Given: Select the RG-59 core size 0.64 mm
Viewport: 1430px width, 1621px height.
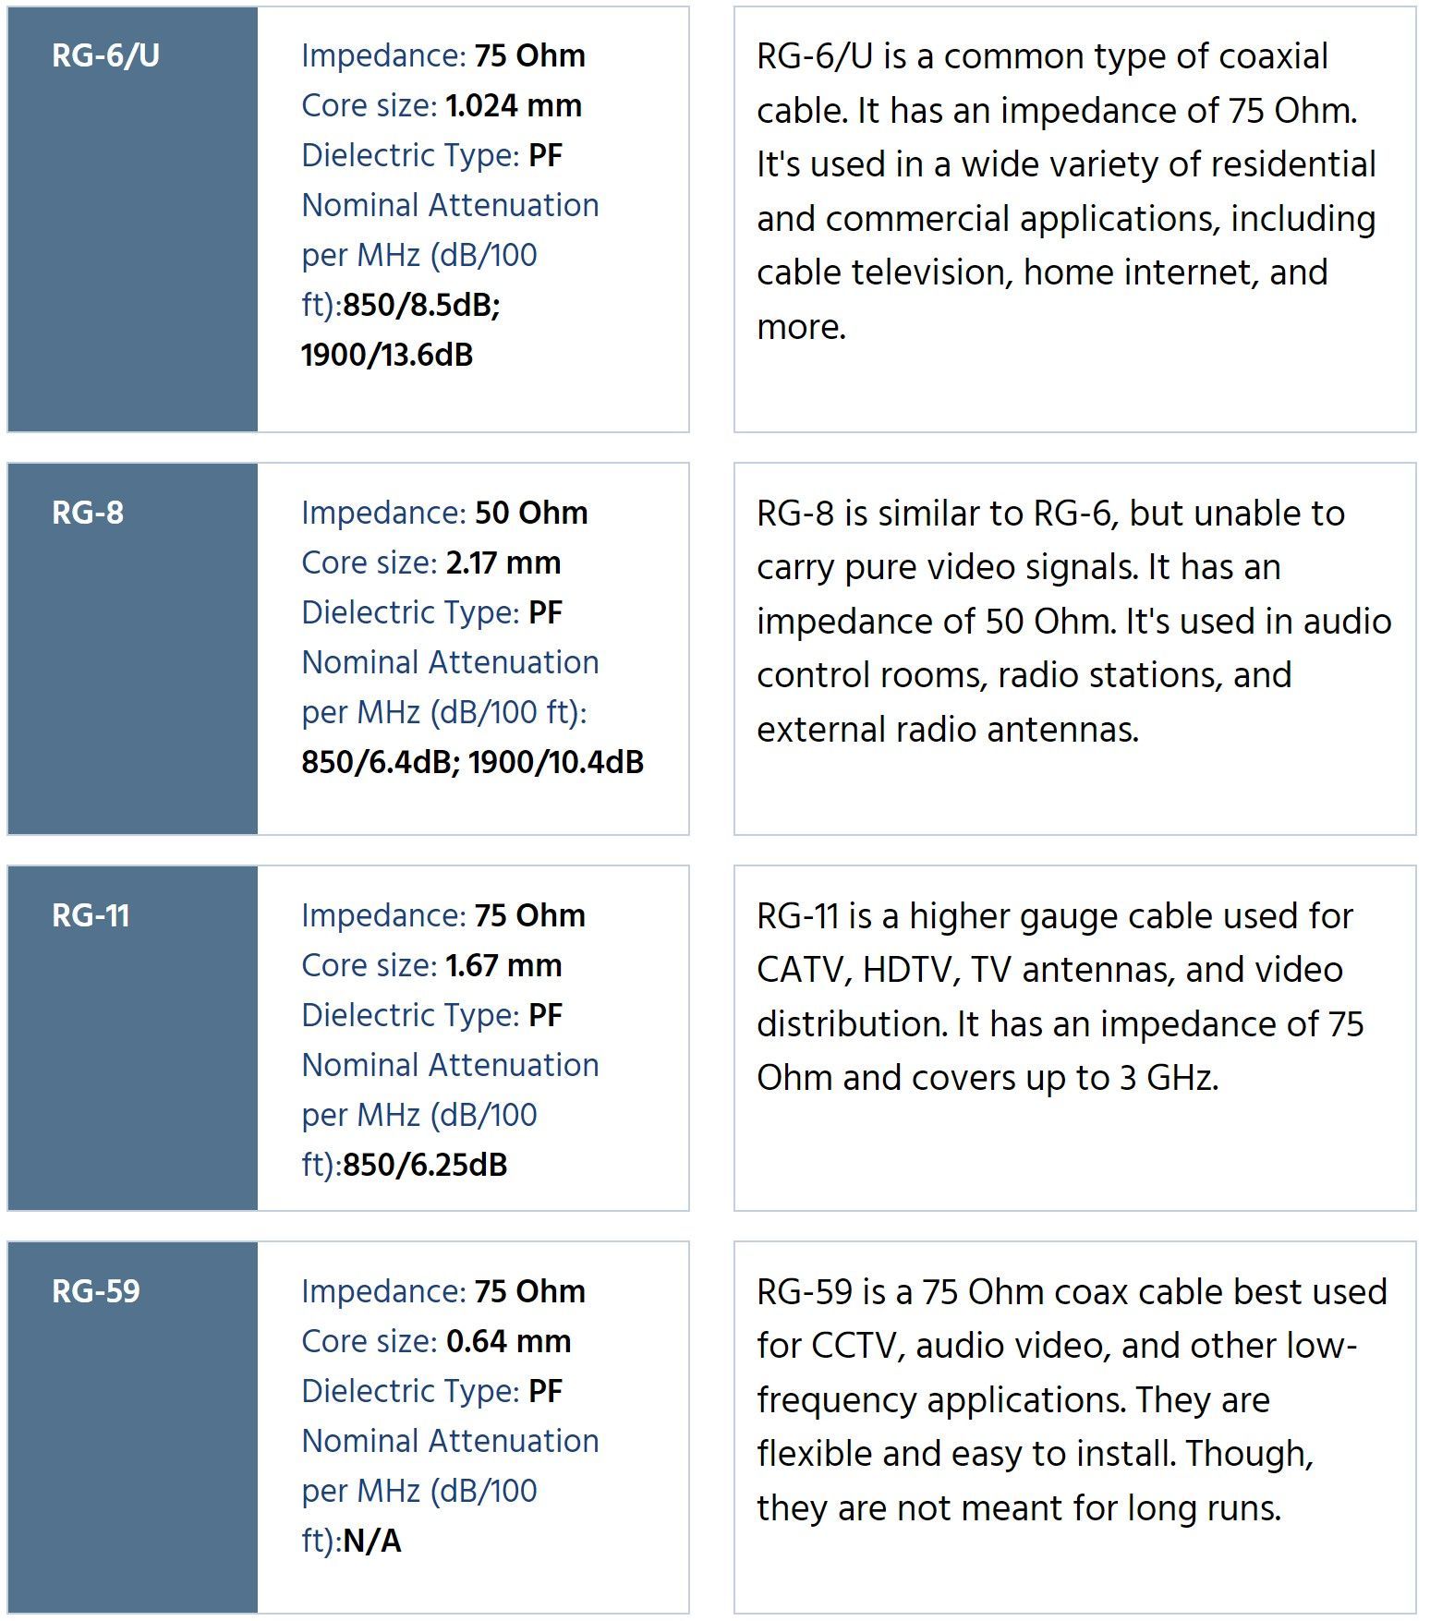Looking at the screenshot, I should [508, 1341].
